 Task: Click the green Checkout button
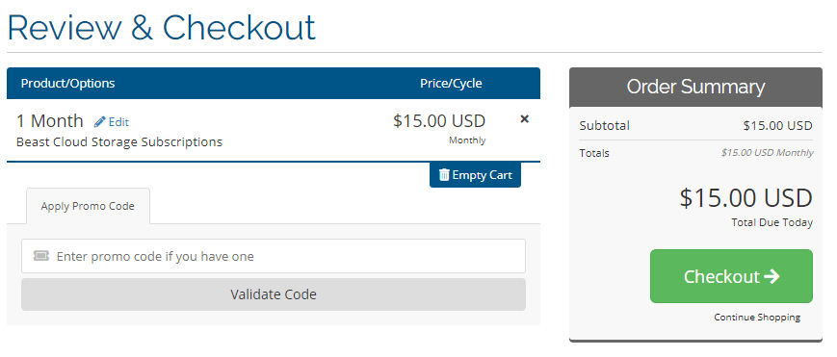click(731, 276)
